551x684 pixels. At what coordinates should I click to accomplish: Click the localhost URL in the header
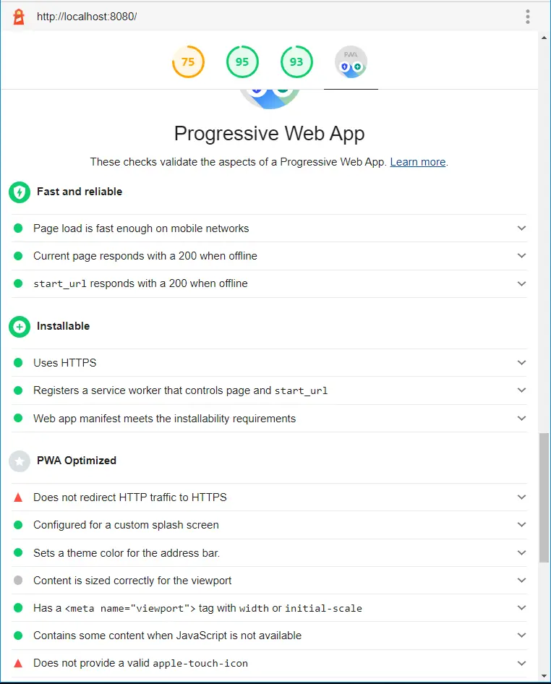click(86, 16)
